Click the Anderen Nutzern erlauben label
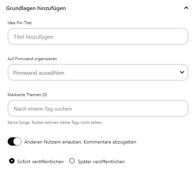Viewport: 196px width, 175px height. [x=80, y=142]
